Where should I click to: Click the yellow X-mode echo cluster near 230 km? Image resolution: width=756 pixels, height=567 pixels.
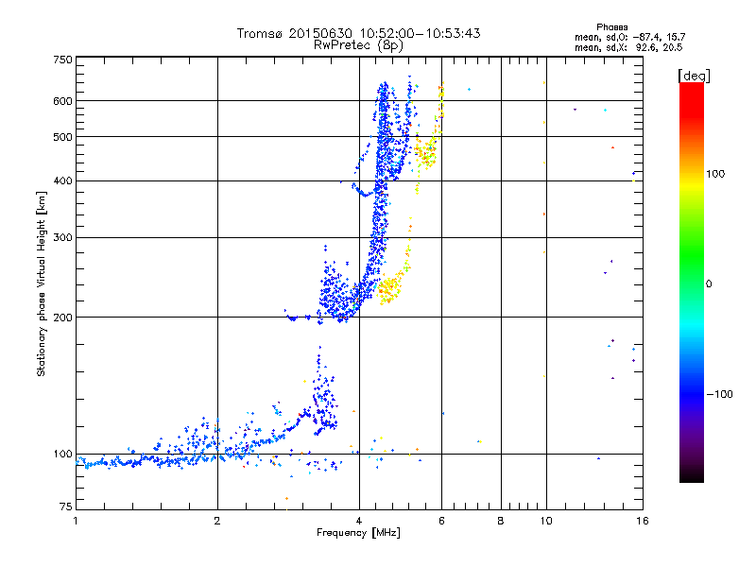tap(390, 288)
